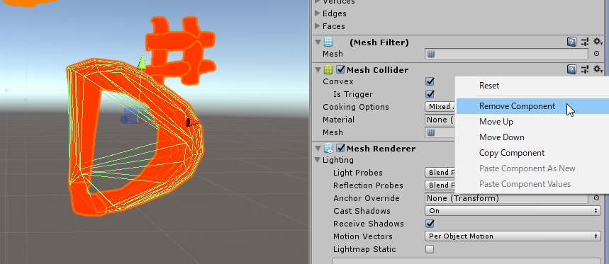Screen dimensions: 609x264
Task: Open Mesh Filter help reference icon
Action: click(x=571, y=42)
